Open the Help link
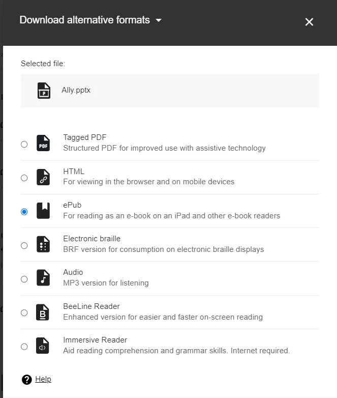 (x=43, y=379)
